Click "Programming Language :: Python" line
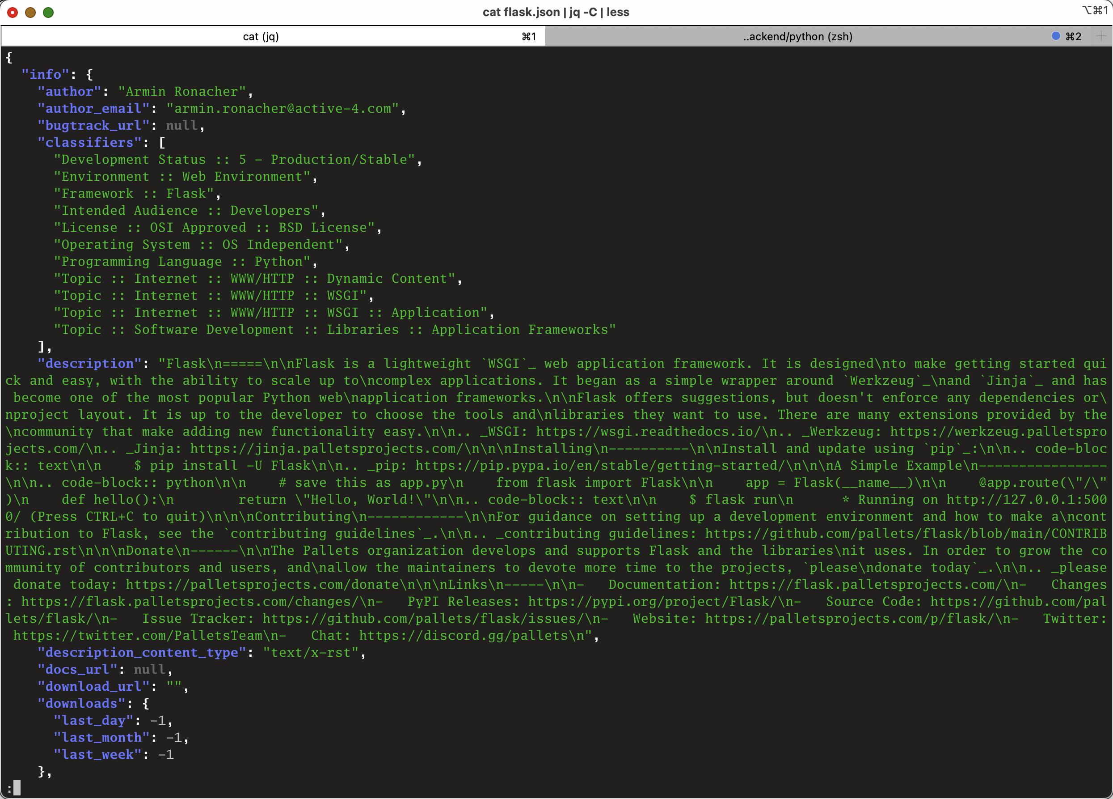 coord(182,262)
